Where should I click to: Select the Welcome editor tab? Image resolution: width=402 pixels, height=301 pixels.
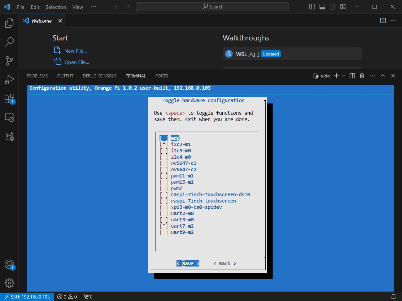pyautogui.click(x=42, y=21)
